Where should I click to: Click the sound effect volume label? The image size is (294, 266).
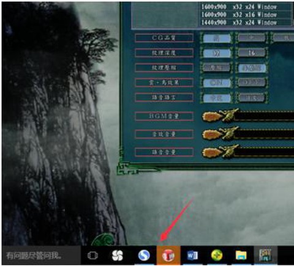pyautogui.click(x=164, y=134)
